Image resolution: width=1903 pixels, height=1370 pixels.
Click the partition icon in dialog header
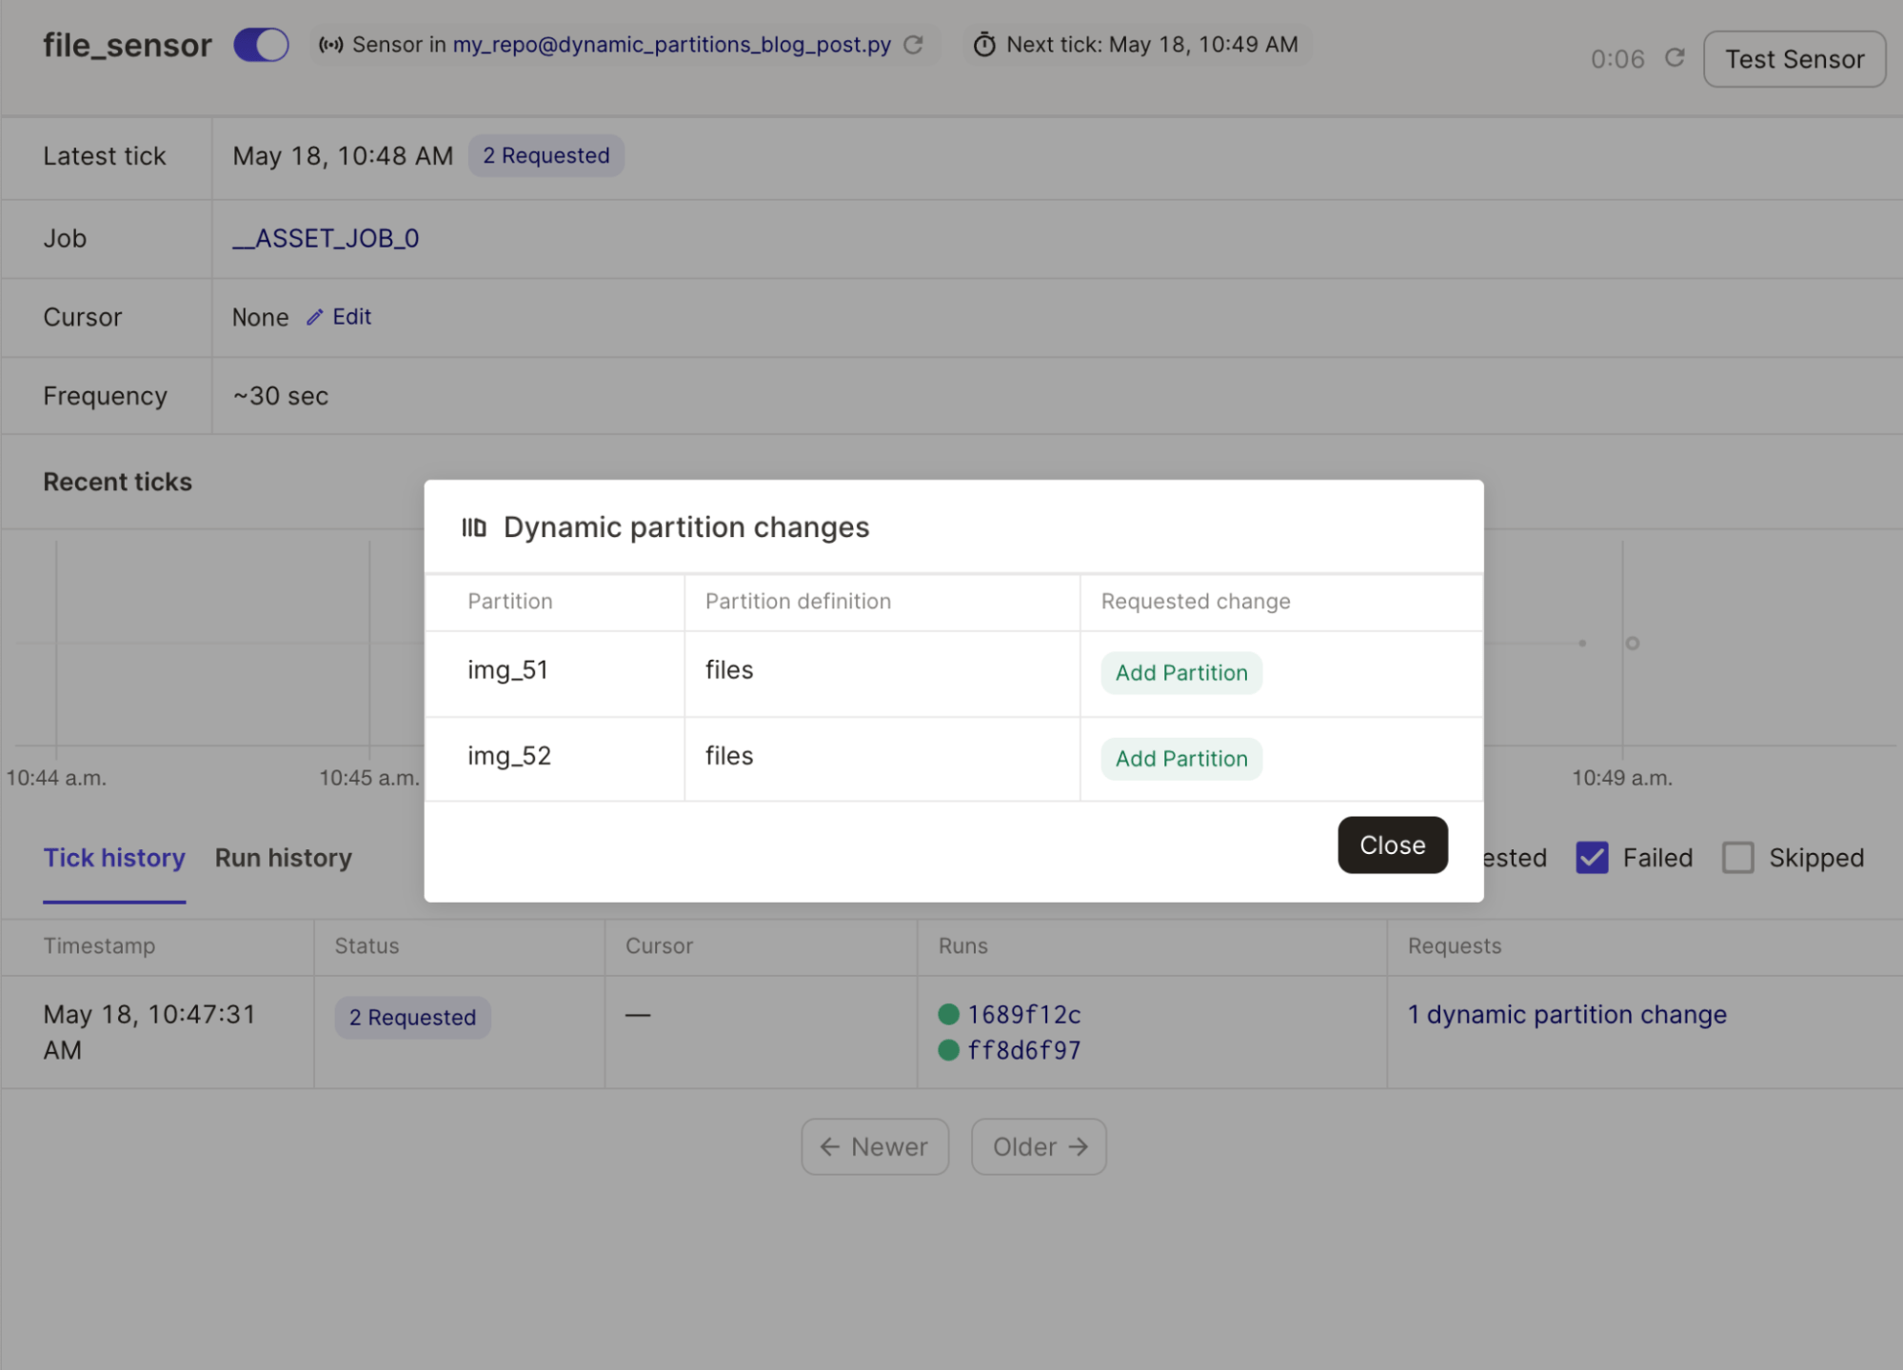click(x=474, y=526)
